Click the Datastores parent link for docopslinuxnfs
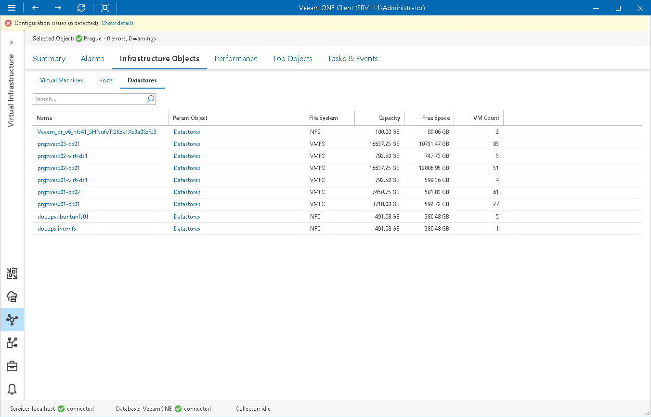Viewport: 651px width, 417px height. (187, 228)
